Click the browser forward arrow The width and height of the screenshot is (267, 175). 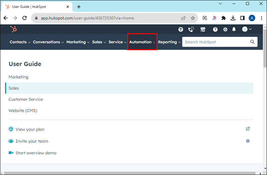tap(15, 18)
